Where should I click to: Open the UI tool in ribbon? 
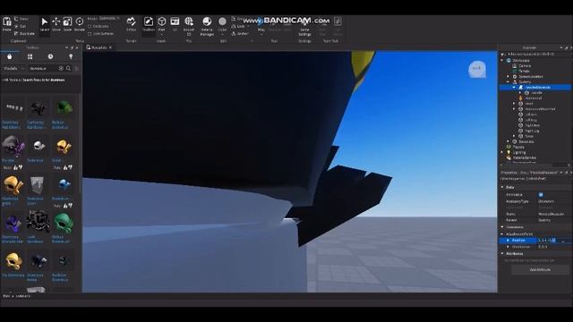pyautogui.click(x=175, y=21)
